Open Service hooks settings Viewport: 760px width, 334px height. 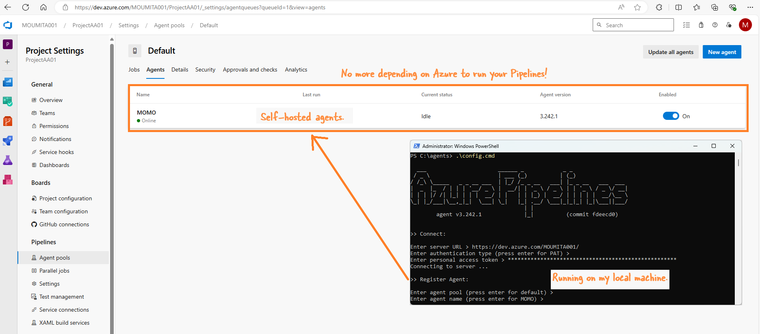tap(56, 152)
